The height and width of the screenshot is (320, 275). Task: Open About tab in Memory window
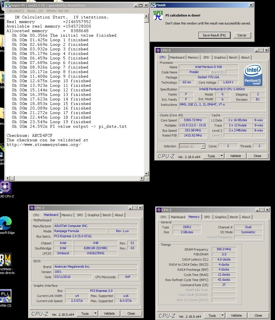click(246, 217)
